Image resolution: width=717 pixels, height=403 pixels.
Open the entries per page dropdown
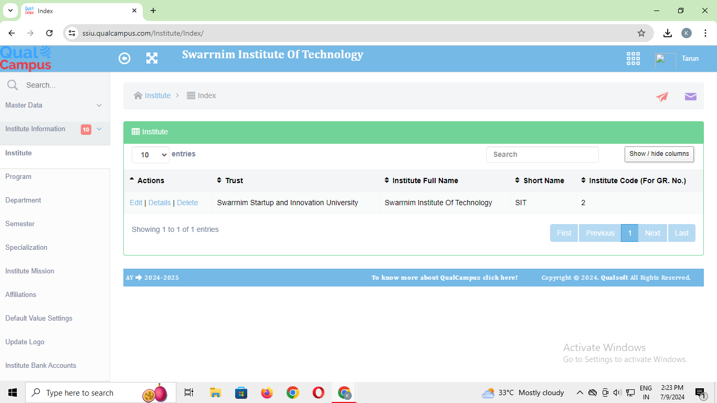[x=151, y=155]
